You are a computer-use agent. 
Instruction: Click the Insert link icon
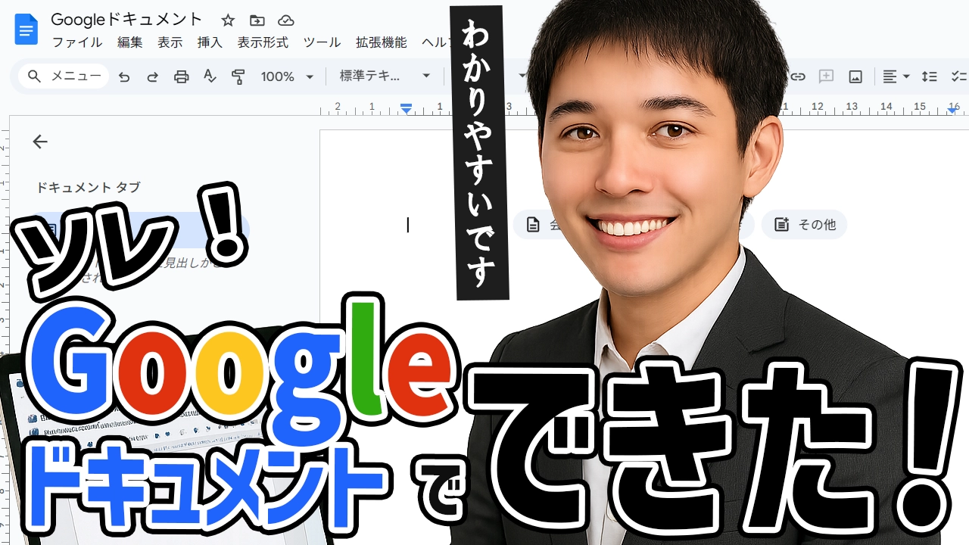tap(798, 76)
